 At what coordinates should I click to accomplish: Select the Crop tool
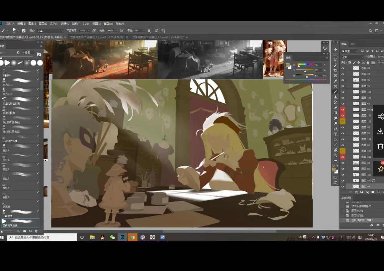click(x=335, y=70)
